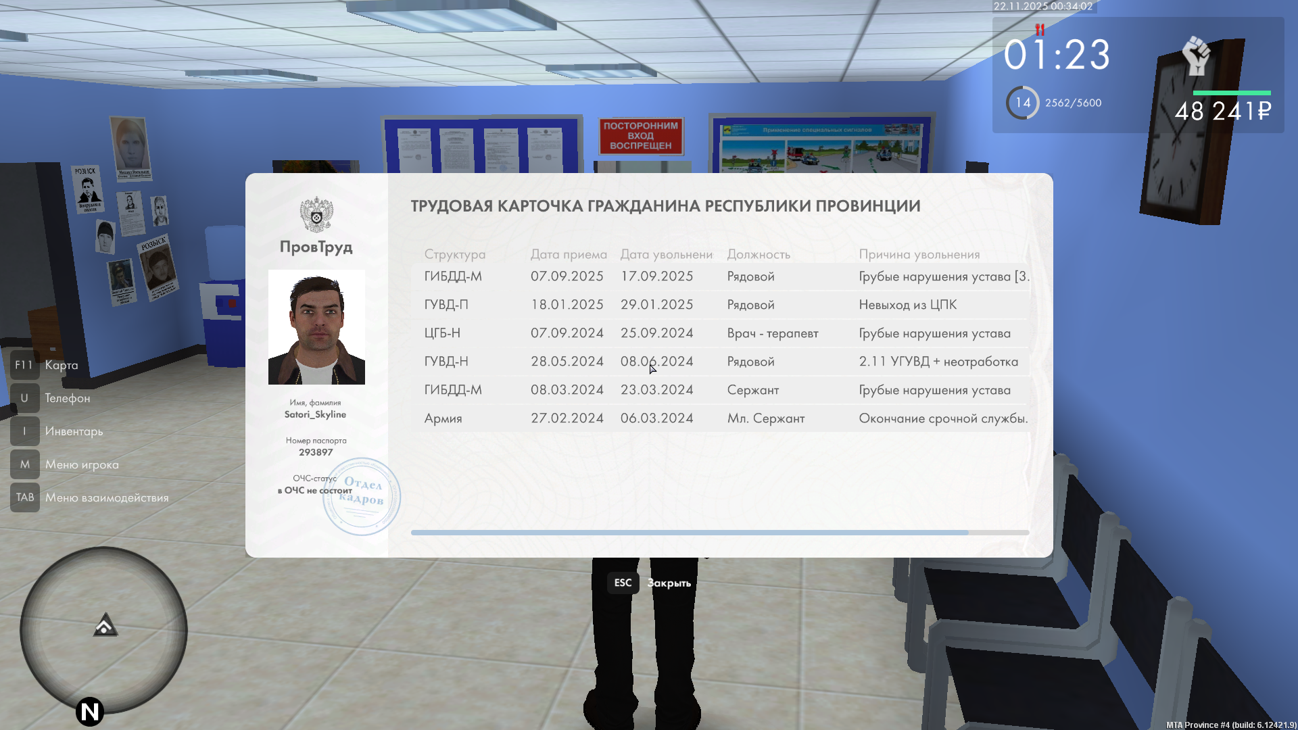1298x730 pixels.
Task: Click the green bar above the balance
Action: click(x=1231, y=93)
